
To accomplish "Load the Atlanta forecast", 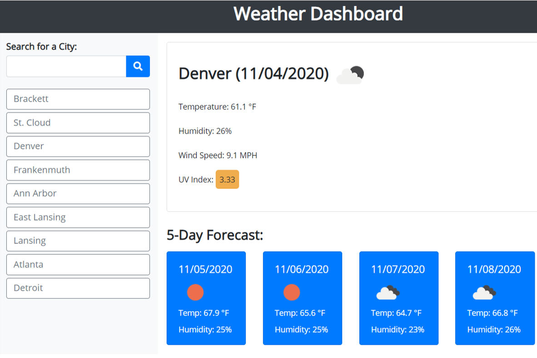I will point(78,264).
